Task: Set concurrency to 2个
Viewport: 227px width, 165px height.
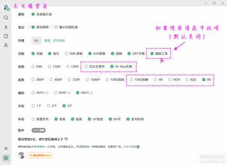Action: (49, 106)
